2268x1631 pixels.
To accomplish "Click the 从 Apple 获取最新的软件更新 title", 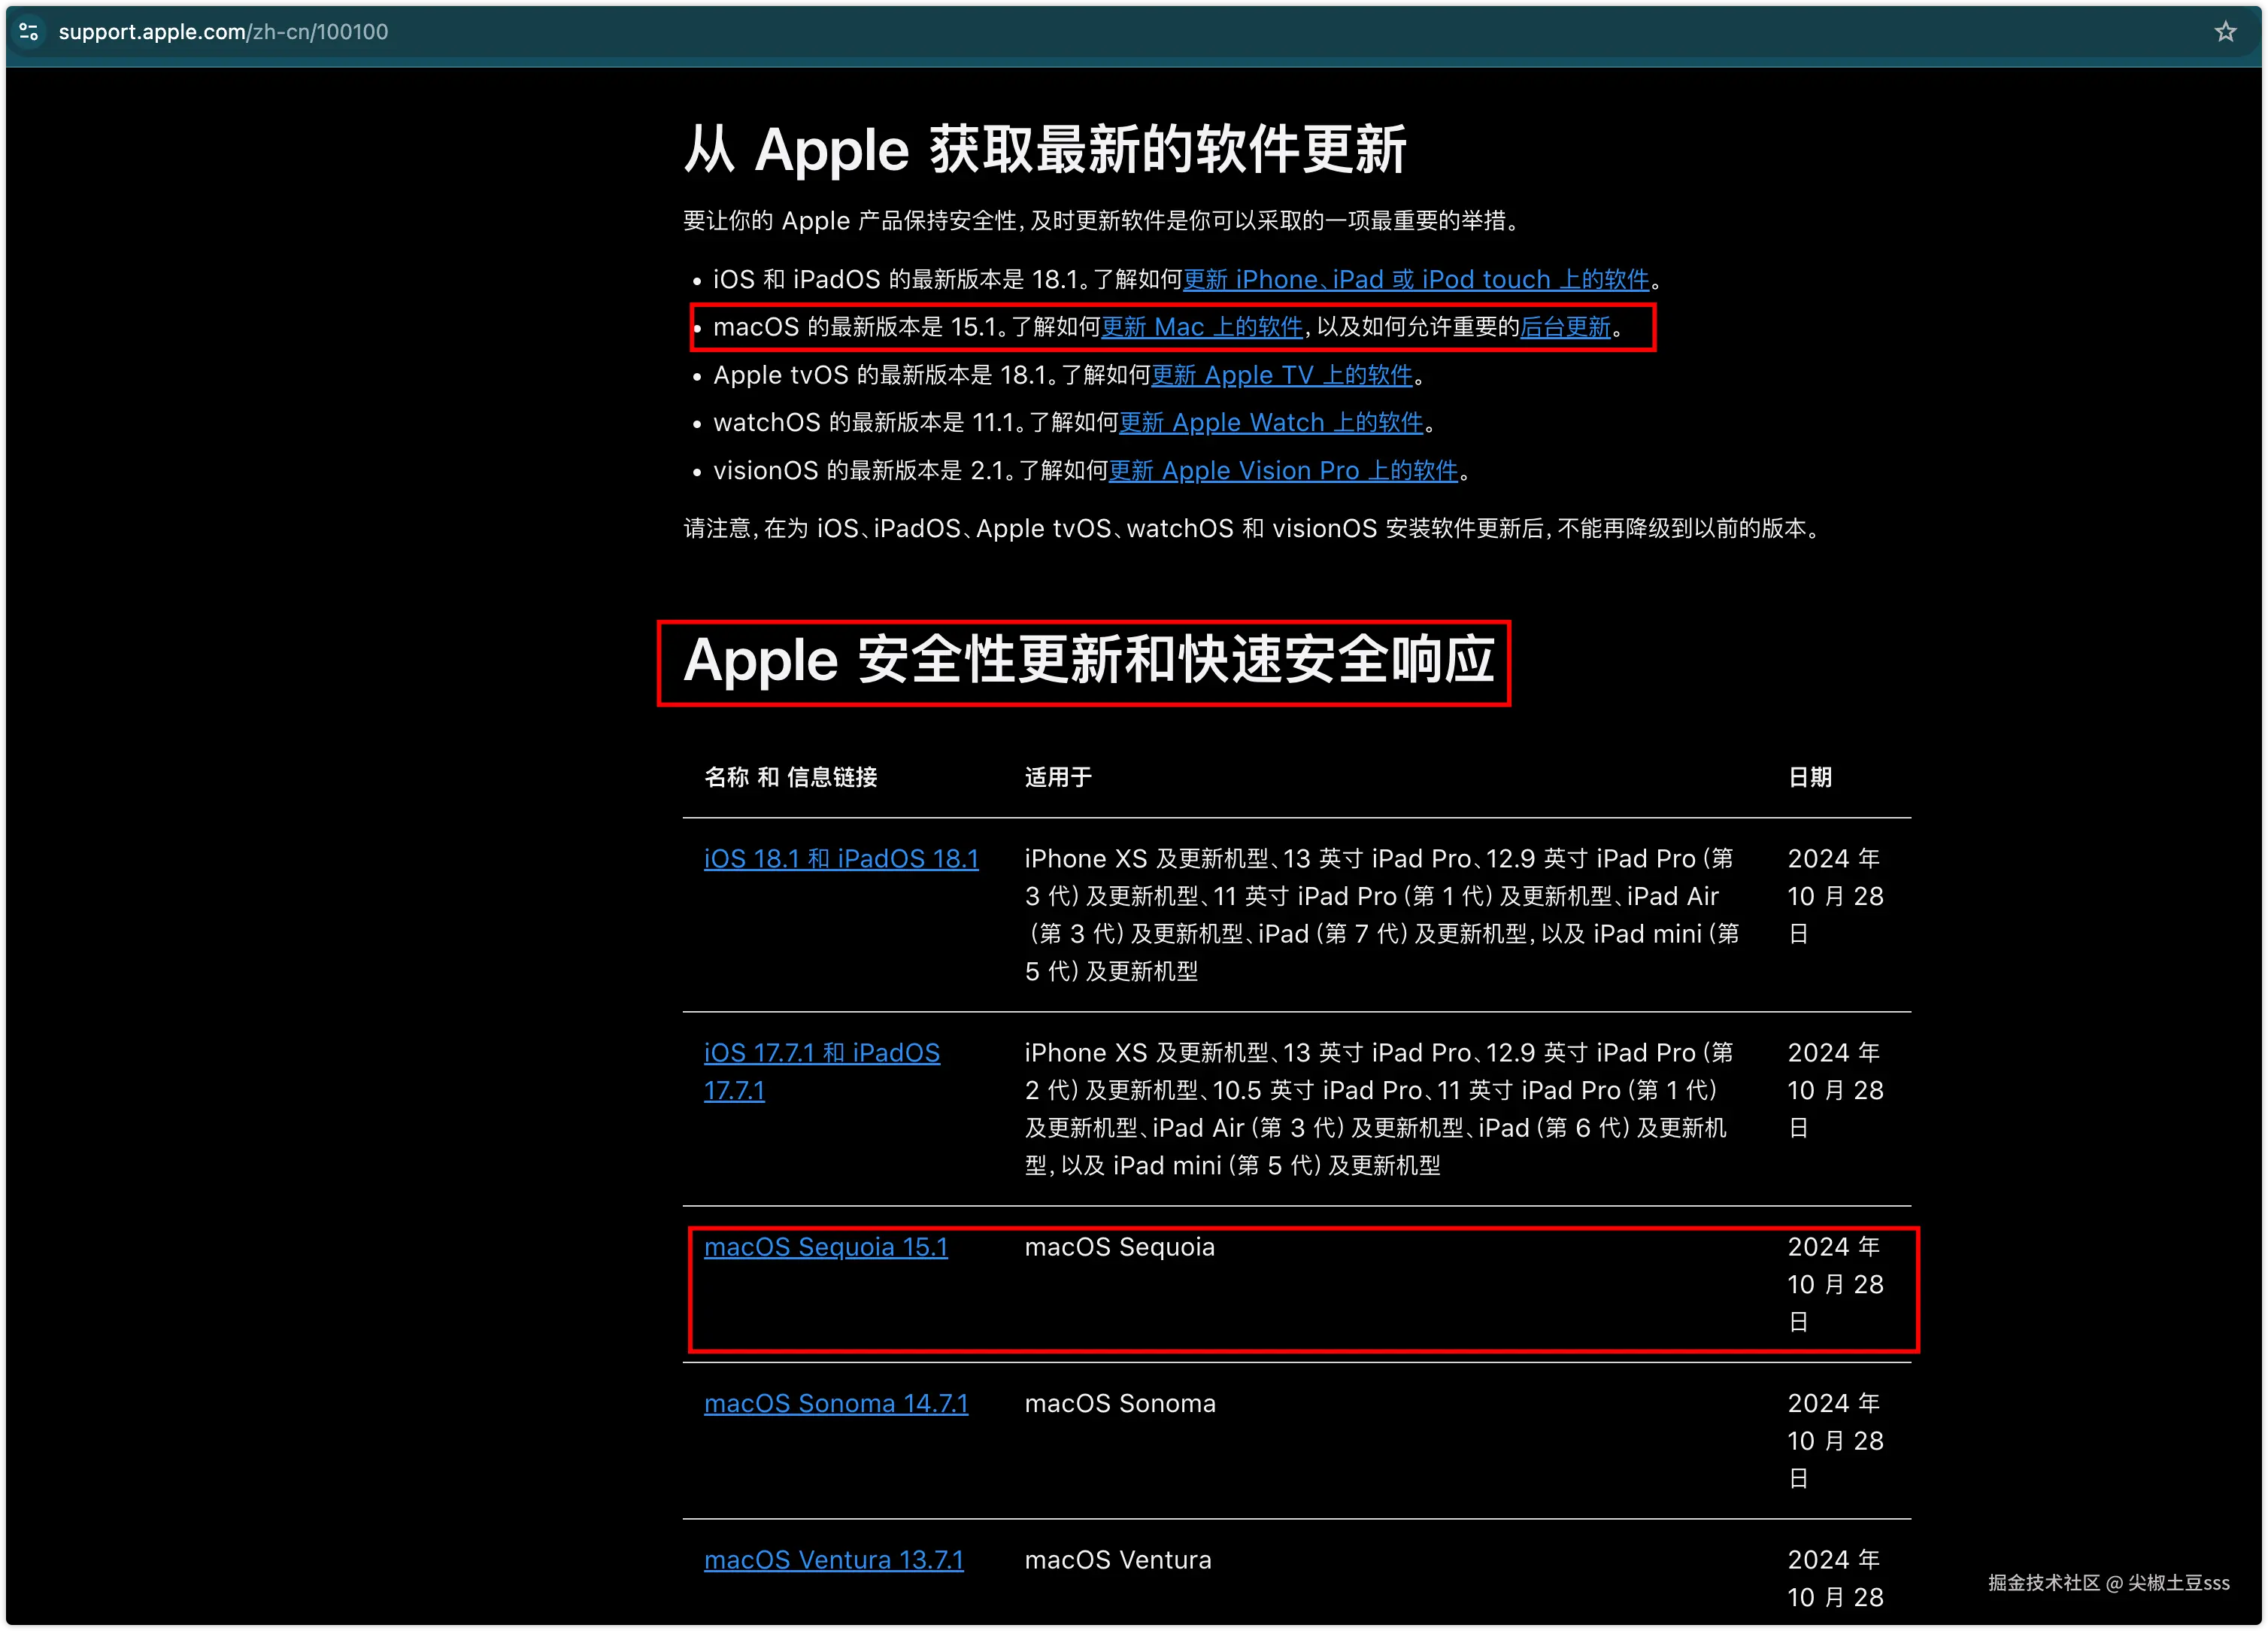I will pyautogui.click(x=1045, y=150).
